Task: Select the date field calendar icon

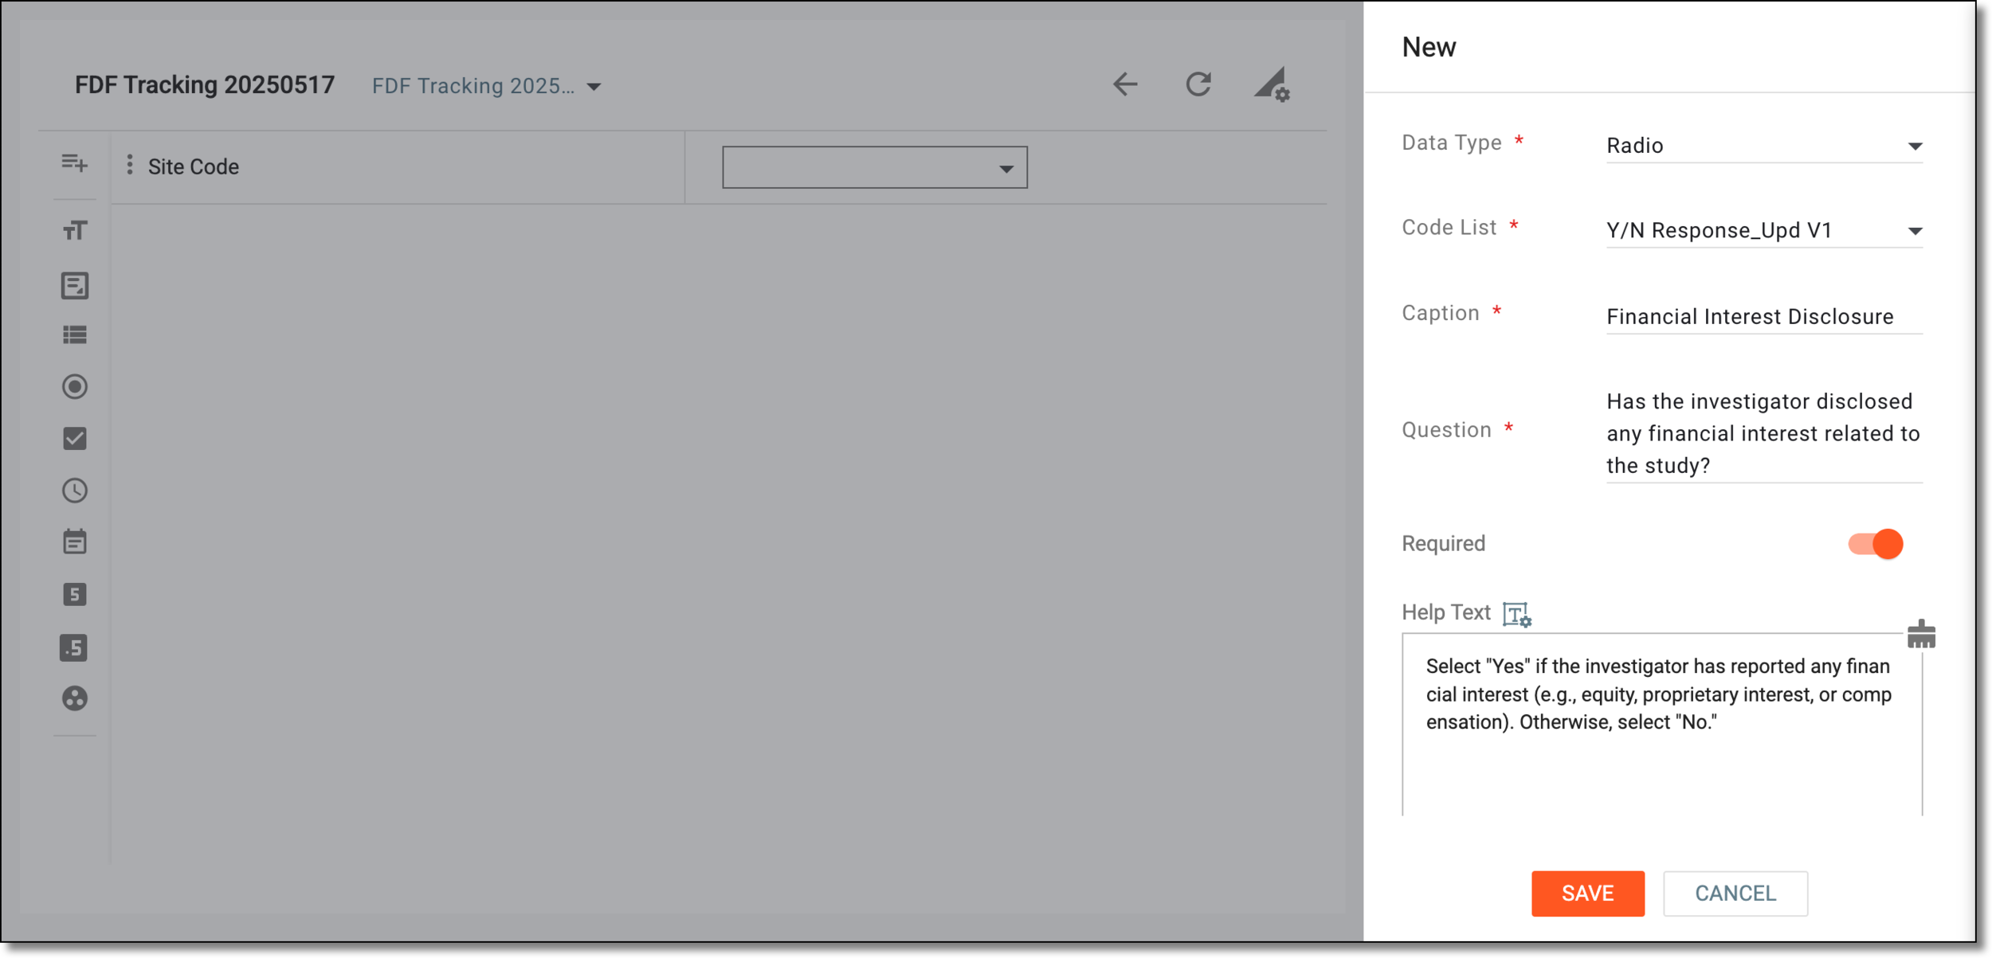Action: coord(75,542)
